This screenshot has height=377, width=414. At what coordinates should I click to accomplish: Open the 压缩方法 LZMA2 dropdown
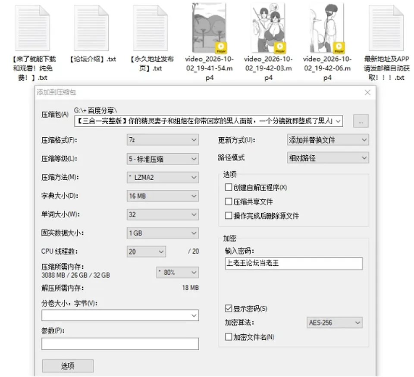[163, 177]
